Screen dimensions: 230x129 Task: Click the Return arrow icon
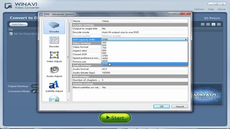[206, 18]
